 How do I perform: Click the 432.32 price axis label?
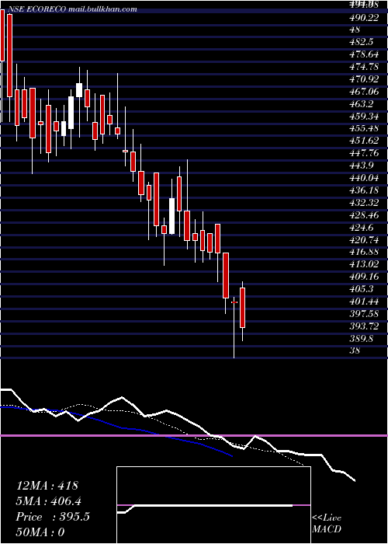364,202
